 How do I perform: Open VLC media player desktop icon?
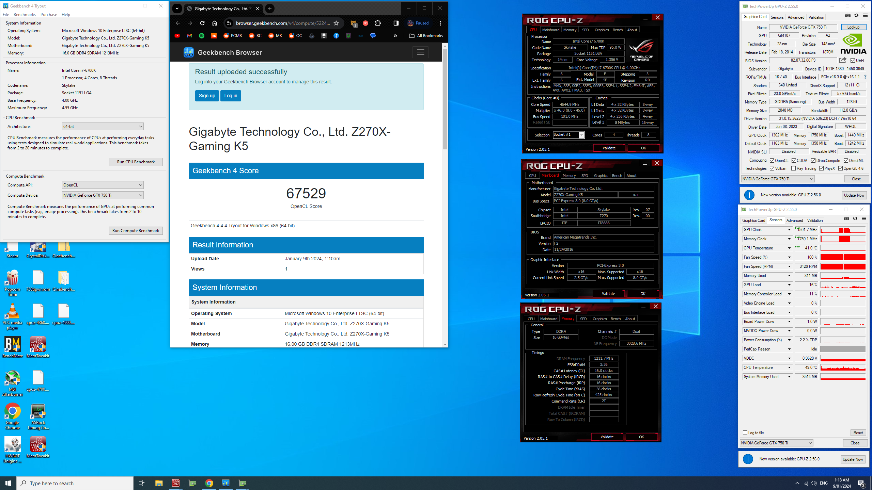pos(13,316)
